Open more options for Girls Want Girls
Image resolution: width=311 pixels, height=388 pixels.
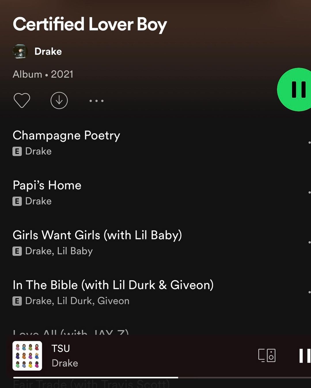coord(309,242)
